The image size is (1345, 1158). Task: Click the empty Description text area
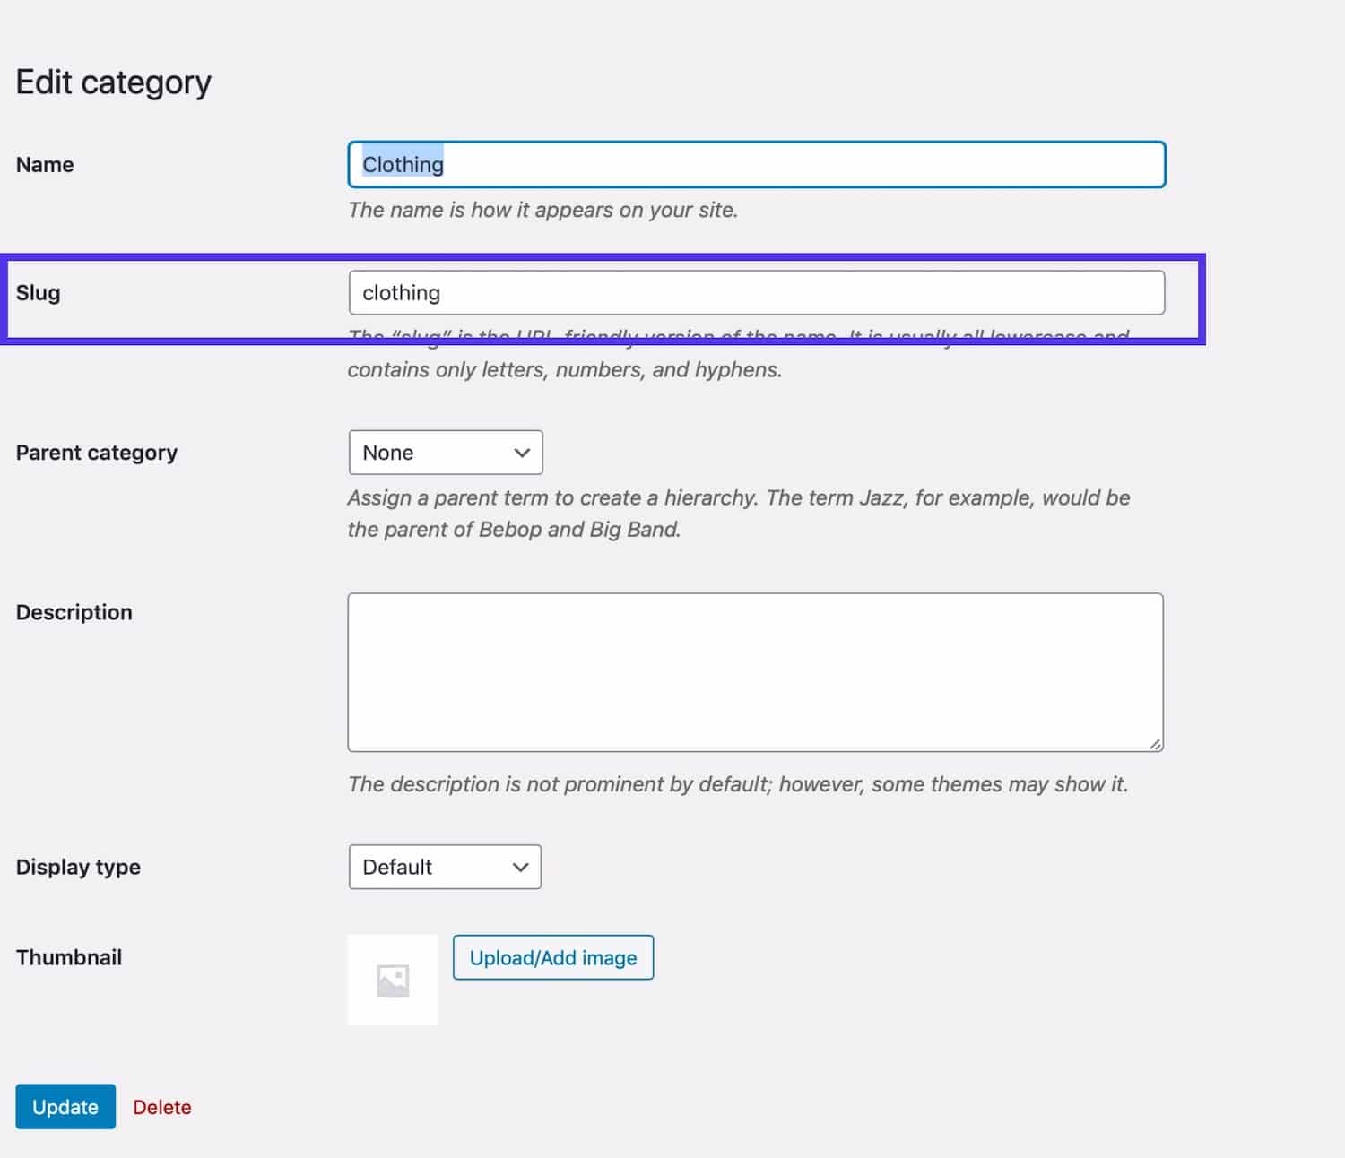[x=756, y=670]
